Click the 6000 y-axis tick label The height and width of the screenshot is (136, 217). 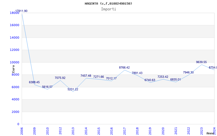tap(15, 87)
